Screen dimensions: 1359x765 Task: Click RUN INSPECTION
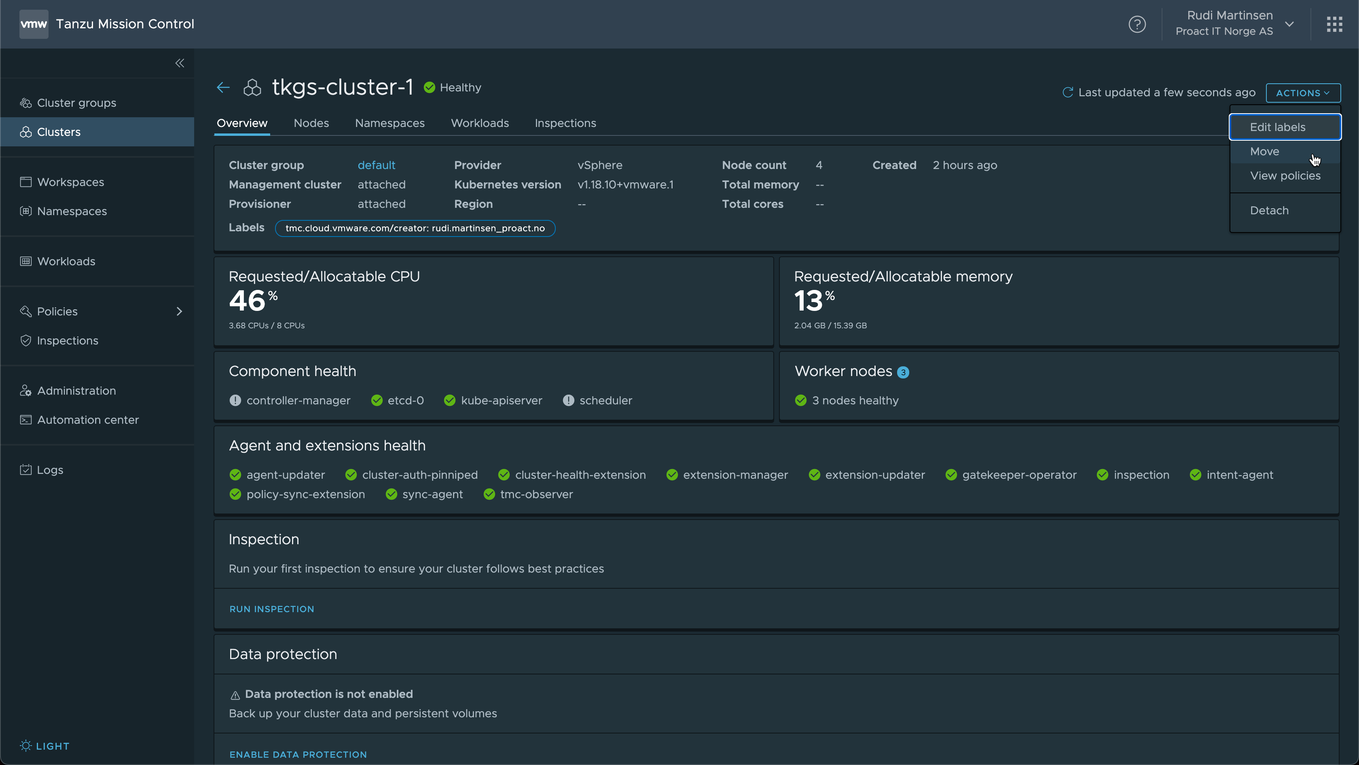pyautogui.click(x=272, y=609)
